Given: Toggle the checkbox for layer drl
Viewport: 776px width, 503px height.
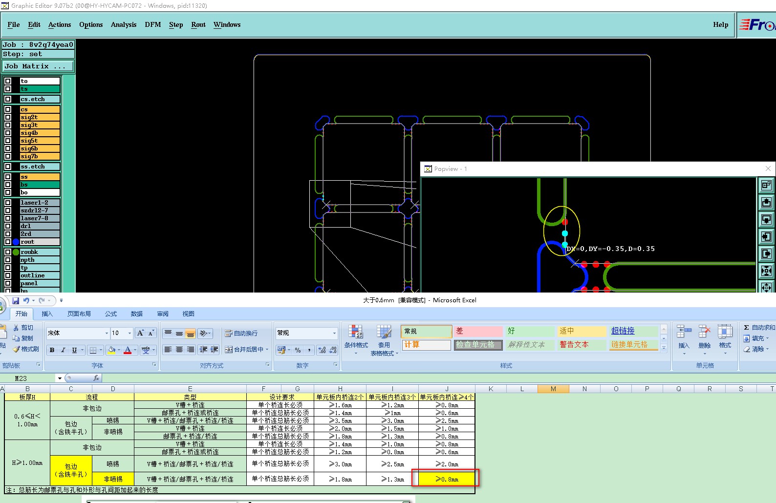Looking at the screenshot, I should click(8, 226).
